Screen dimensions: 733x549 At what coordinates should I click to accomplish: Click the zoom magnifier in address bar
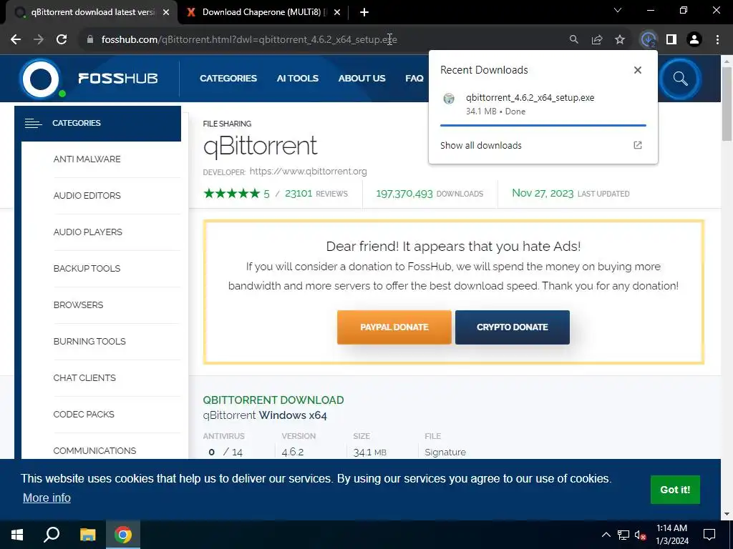(573, 40)
